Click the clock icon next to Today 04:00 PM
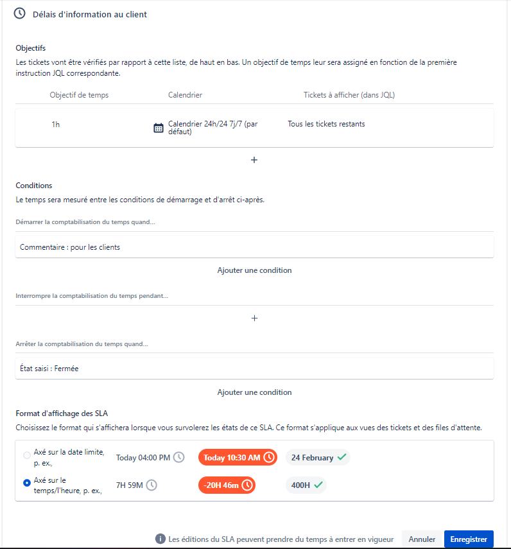 (179, 457)
